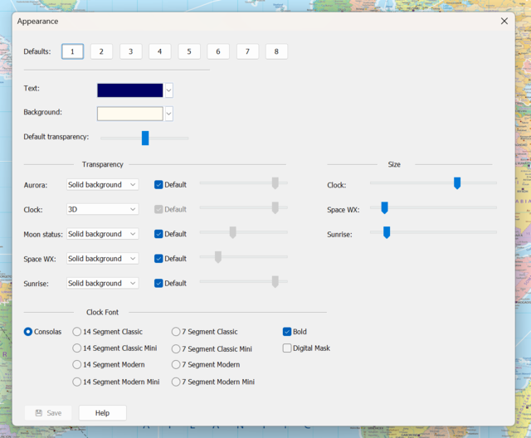Open the Help button
The height and width of the screenshot is (438, 531).
click(102, 412)
